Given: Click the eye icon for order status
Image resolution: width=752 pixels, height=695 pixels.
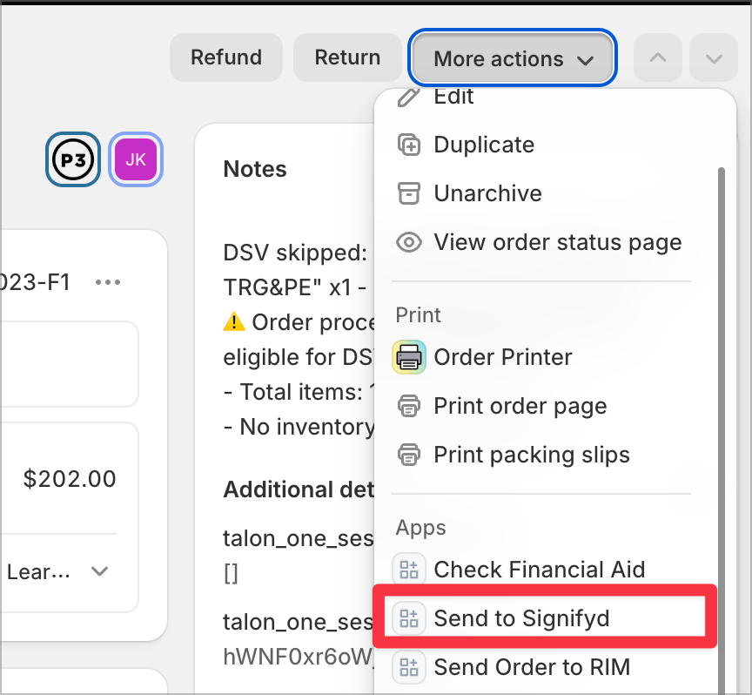Looking at the screenshot, I should (409, 242).
